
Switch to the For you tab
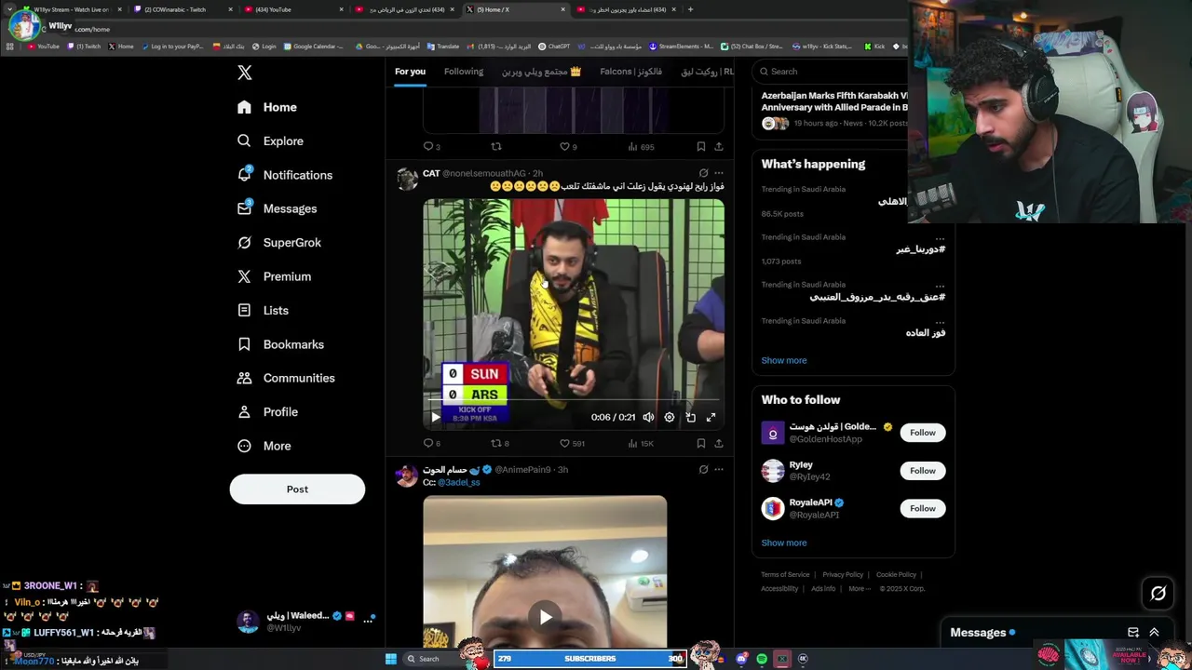pos(410,72)
